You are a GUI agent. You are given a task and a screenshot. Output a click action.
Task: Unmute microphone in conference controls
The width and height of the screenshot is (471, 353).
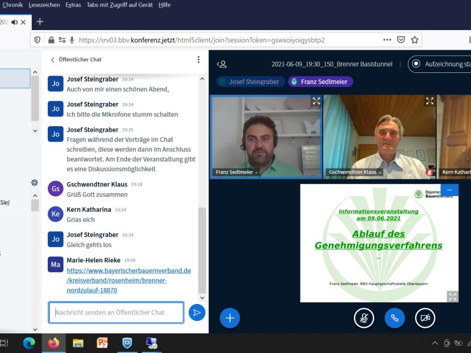pyautogui.click(x=364, y=318)
